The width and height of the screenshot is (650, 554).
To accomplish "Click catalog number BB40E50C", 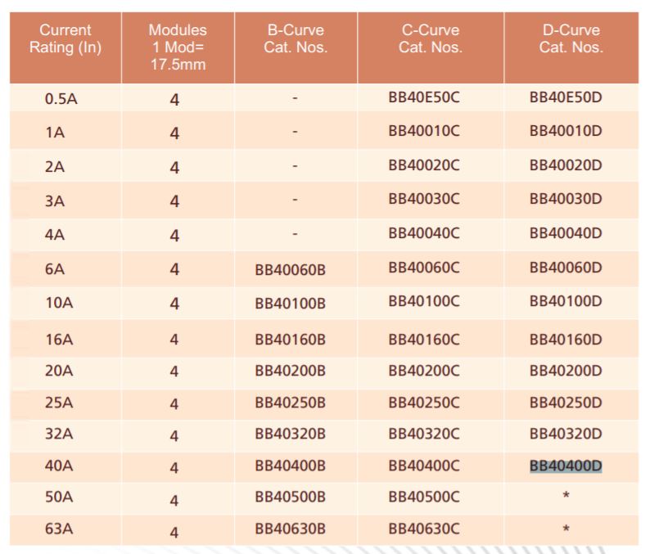I will tap(424, 98).
